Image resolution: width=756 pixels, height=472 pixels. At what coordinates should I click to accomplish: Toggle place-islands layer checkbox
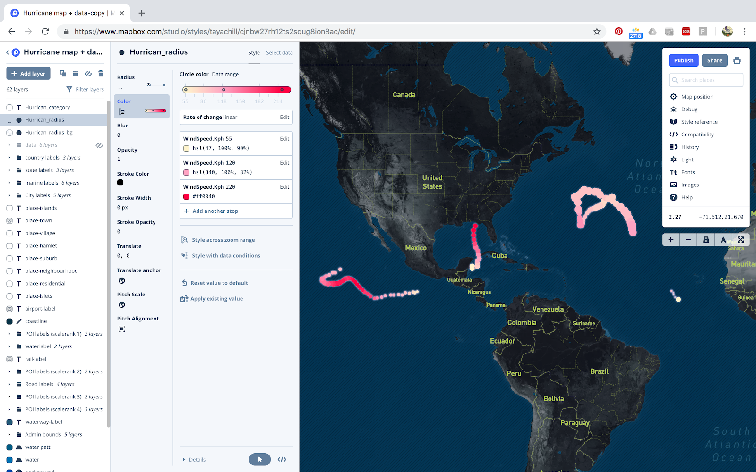(9, 208)
